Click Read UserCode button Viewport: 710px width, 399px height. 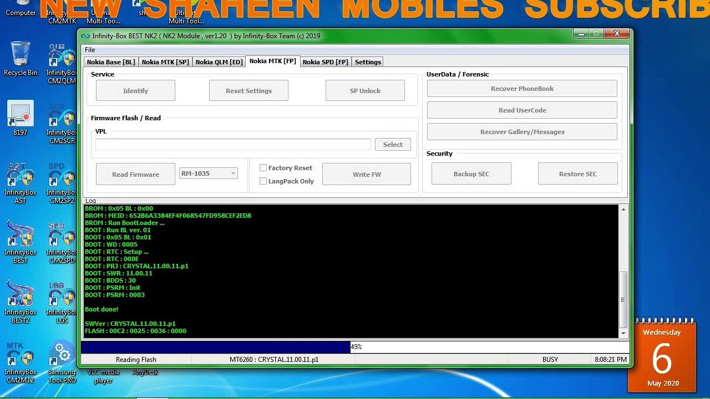pos(522,110)
